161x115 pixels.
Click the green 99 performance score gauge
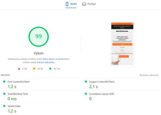pos(38,37)
